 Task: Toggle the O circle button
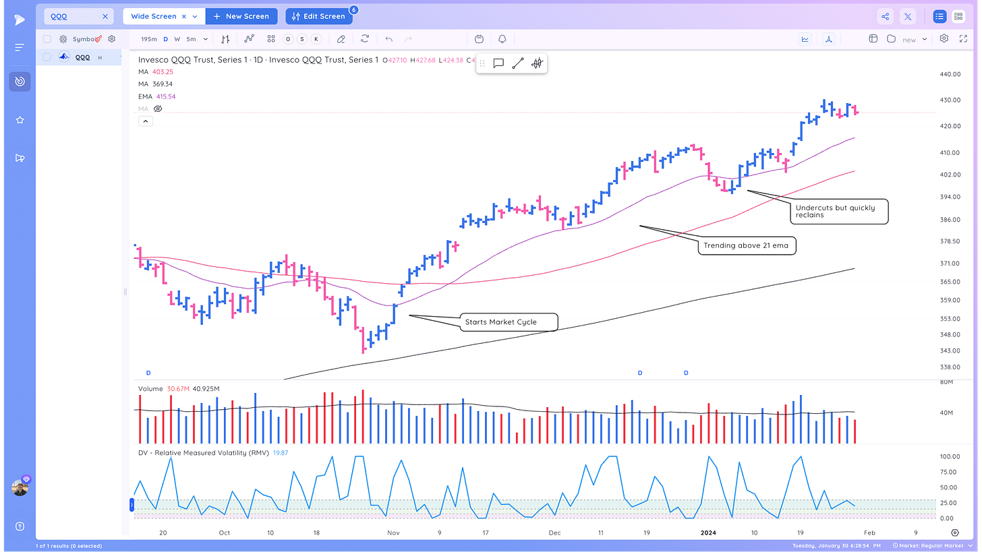[288, 39]
